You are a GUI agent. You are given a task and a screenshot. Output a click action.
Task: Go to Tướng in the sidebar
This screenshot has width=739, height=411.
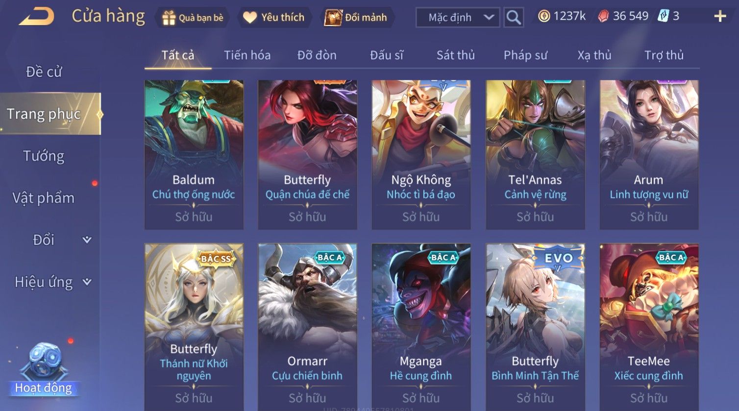(44, 156)
